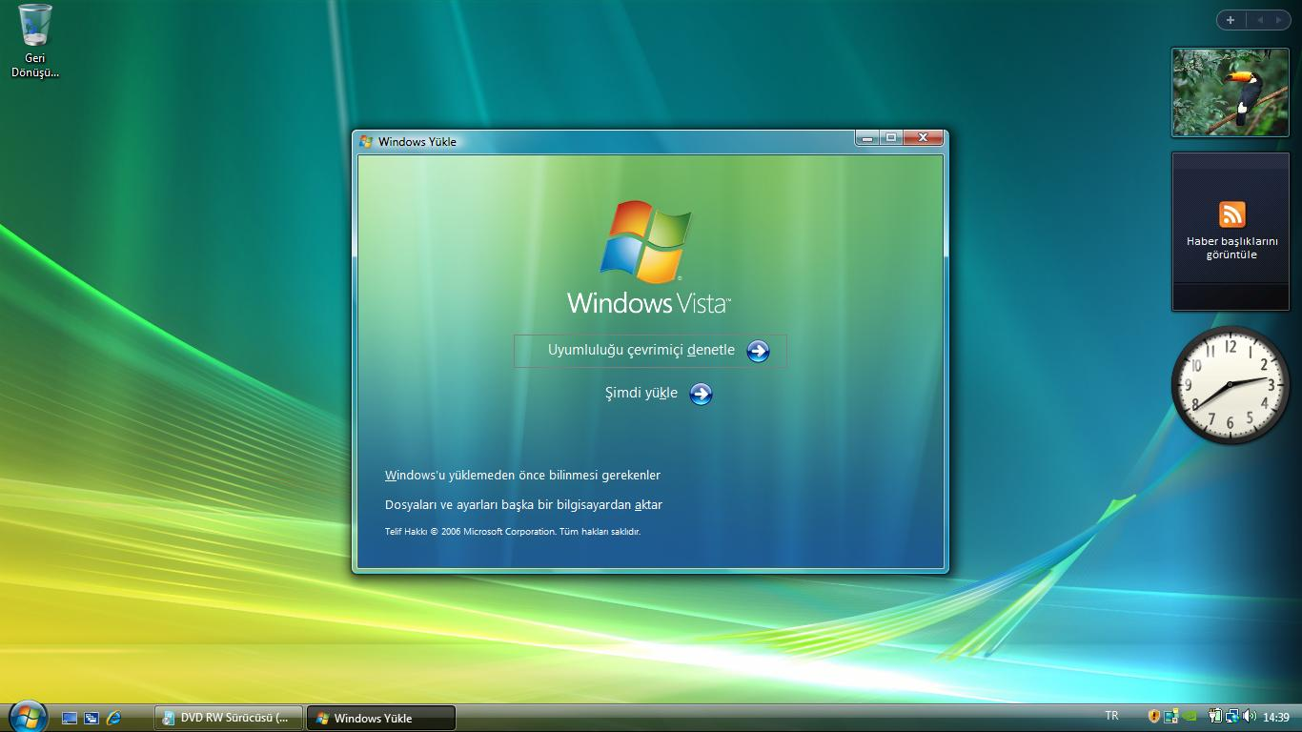Viewport: 1302px width, 732px height.
Task: Open the TR language bar indicator
Action: tap(1111, 716)
